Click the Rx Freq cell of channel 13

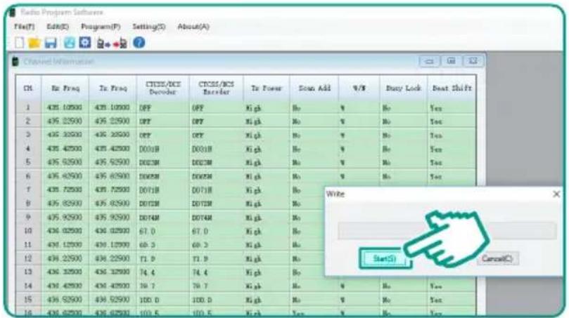[x=65, y=272]
